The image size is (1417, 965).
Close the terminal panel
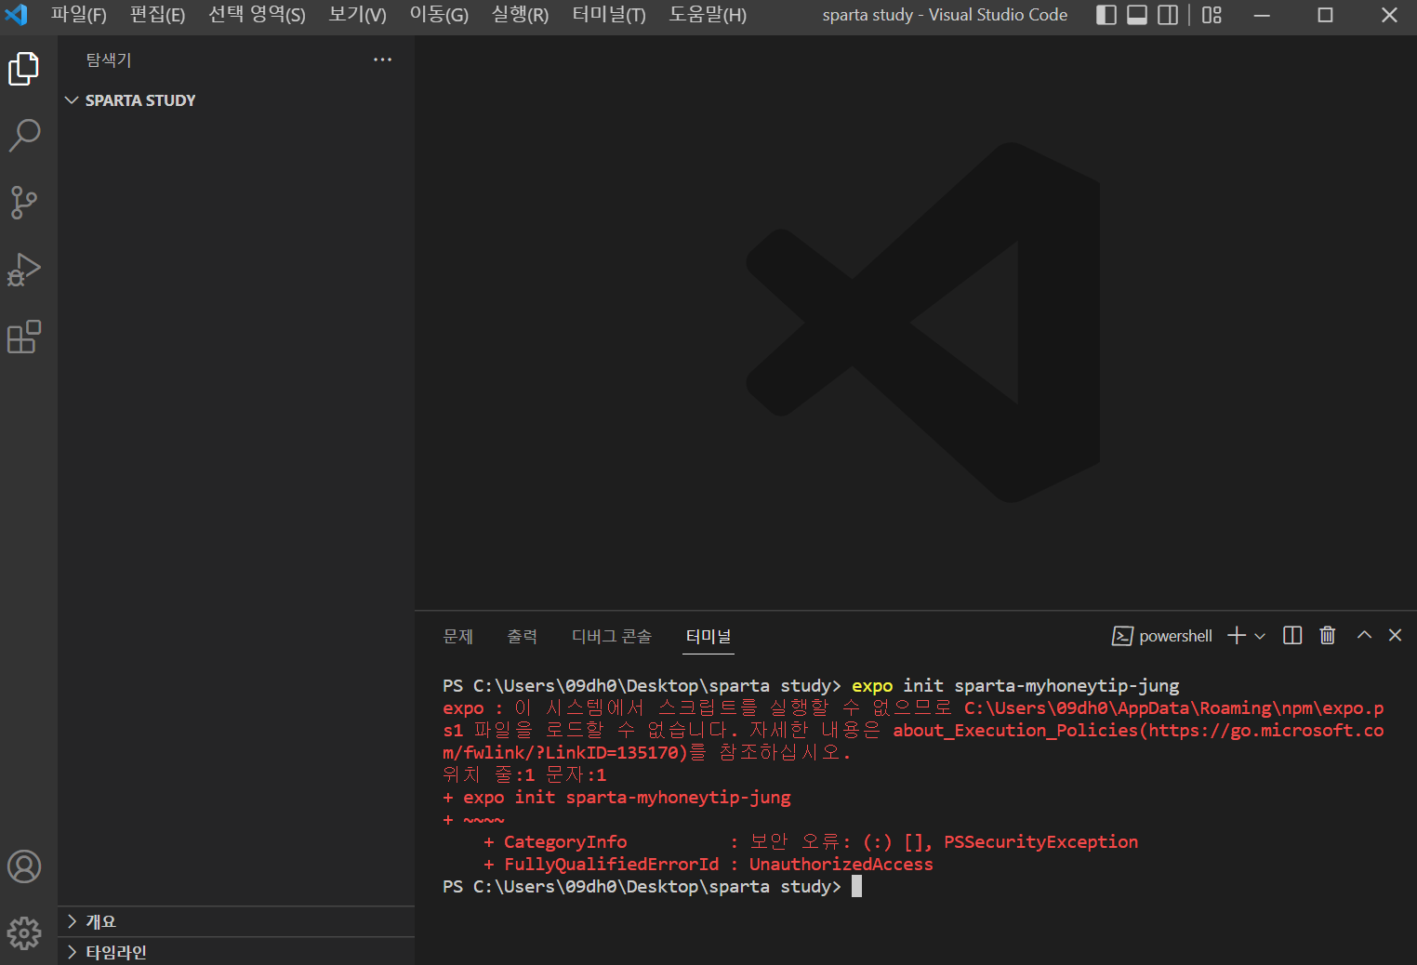[1395, 635]
